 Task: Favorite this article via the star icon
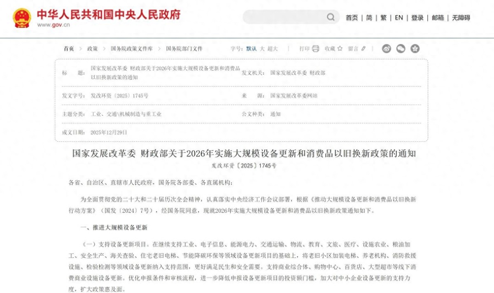339,48
